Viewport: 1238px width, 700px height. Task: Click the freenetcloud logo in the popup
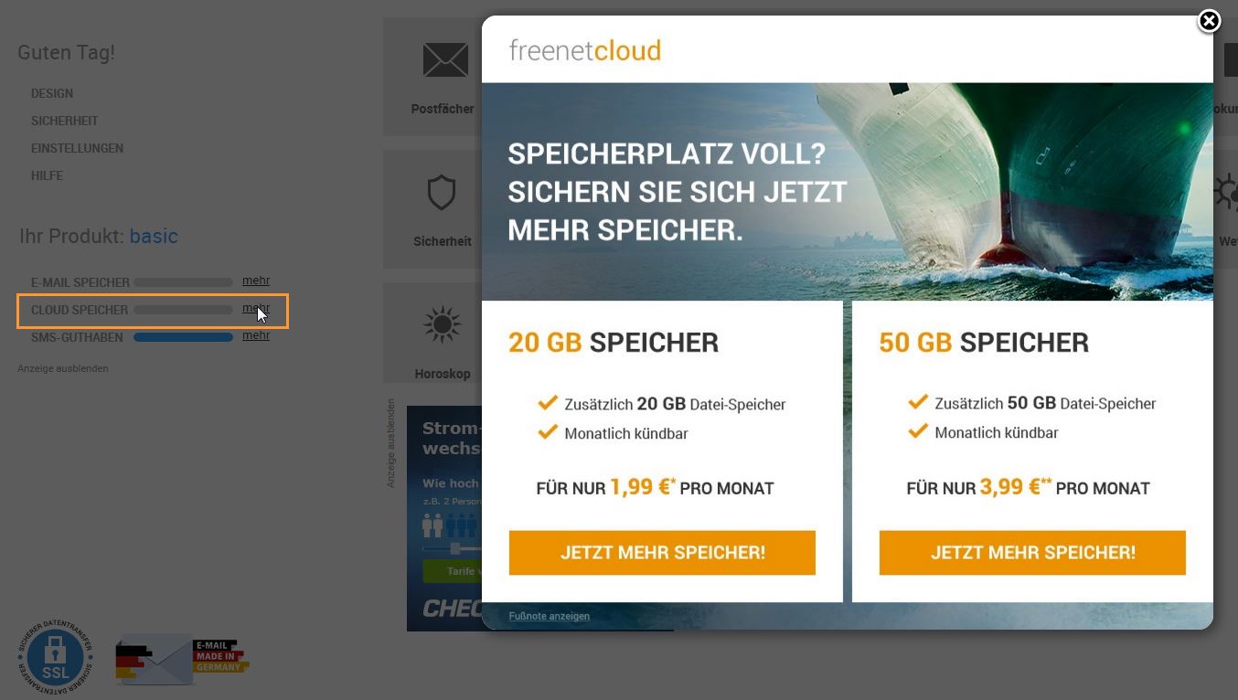tap(584, 50)
